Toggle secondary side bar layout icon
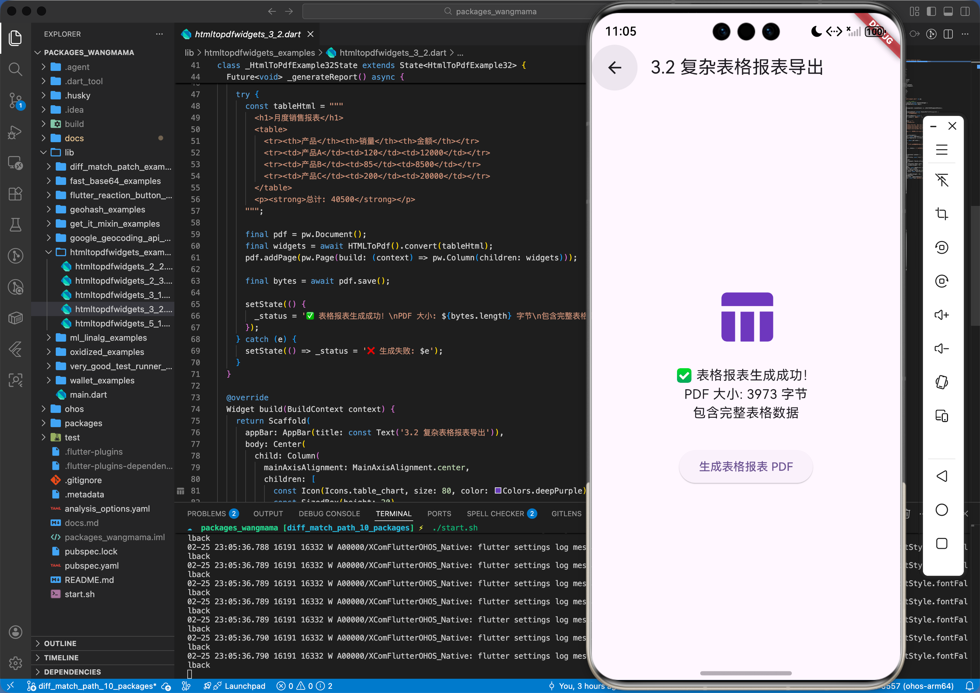Viewport: 980px width, 693px height. point(965,12)
